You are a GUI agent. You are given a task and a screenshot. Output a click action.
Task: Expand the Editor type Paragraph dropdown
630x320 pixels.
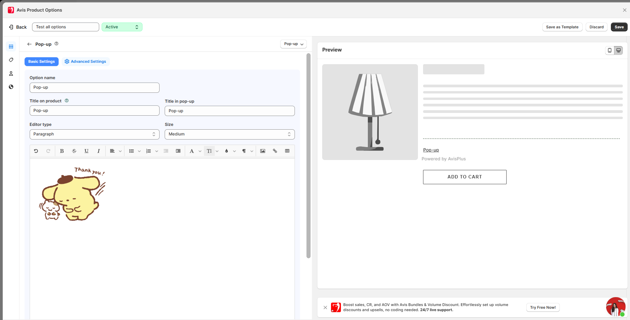(94, 134)
